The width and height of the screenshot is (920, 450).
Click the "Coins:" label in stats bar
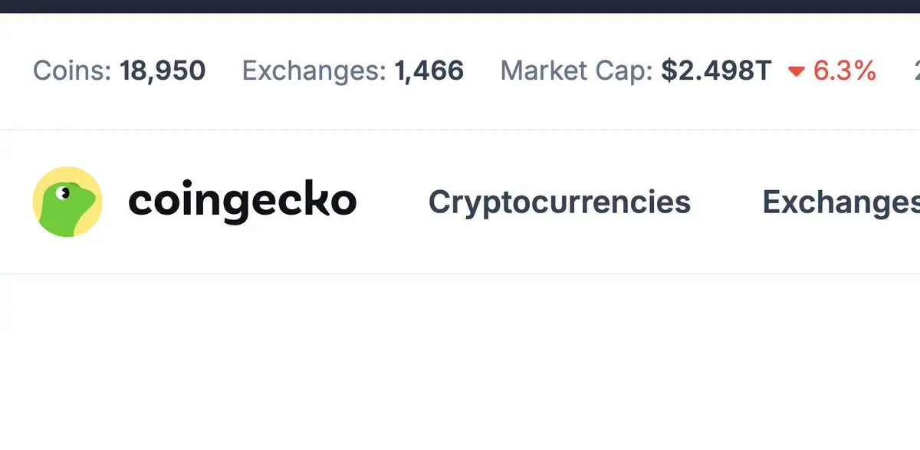tap(73, 71)
